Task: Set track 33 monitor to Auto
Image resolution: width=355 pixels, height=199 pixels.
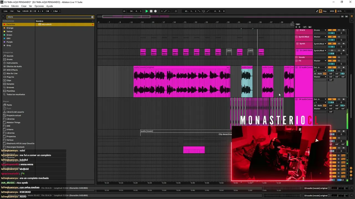Action: tap(320, 74)
